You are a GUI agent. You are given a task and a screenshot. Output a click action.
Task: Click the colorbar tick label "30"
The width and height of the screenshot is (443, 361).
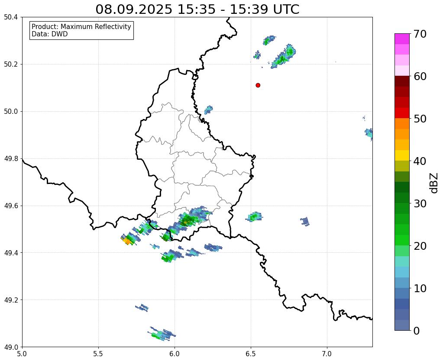tap(420, 203)
